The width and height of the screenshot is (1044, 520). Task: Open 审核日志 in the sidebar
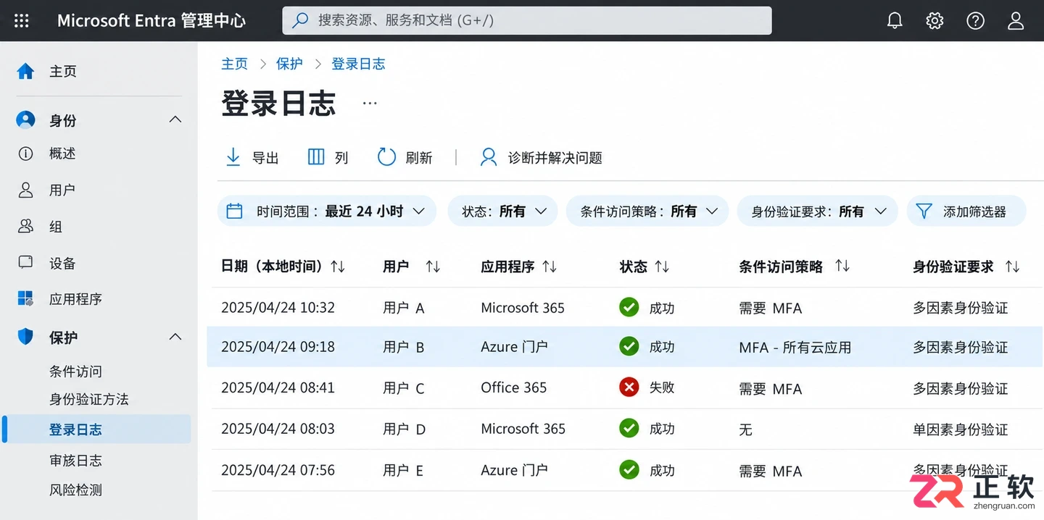pos(75,460)
